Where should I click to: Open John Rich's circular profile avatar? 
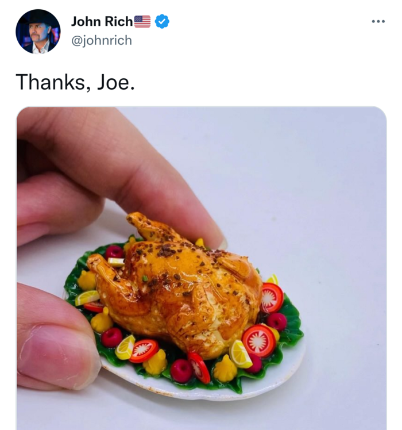pyautogui.click(x=38, y=32)
